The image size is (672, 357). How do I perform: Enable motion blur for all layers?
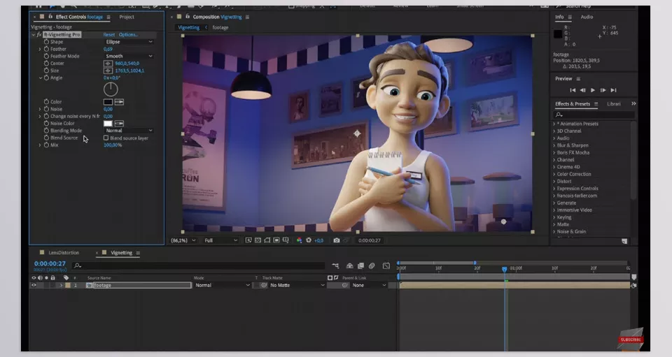372,265
